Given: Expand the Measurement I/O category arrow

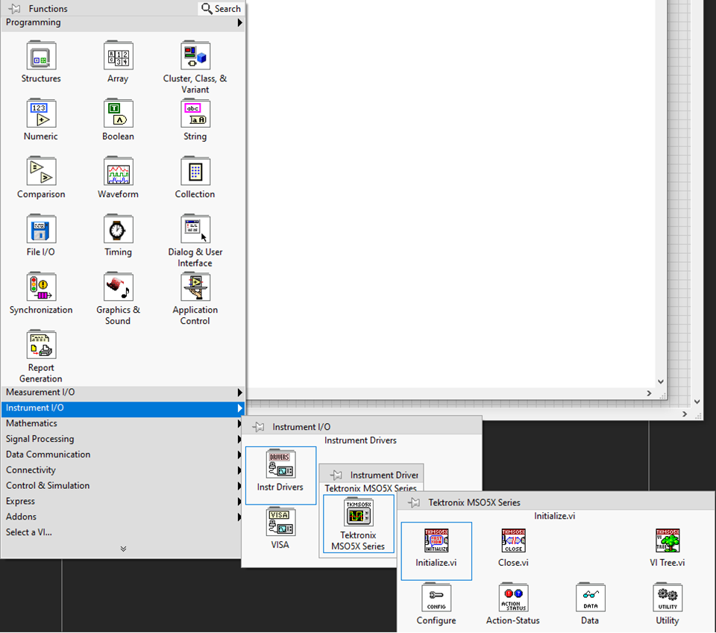Looking at the screenshot, I should (239, 392).
